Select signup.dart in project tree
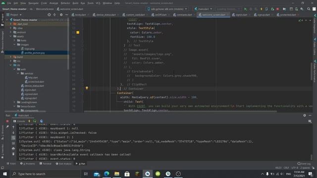This screenshot has width=317, height=178. (31, 98)
